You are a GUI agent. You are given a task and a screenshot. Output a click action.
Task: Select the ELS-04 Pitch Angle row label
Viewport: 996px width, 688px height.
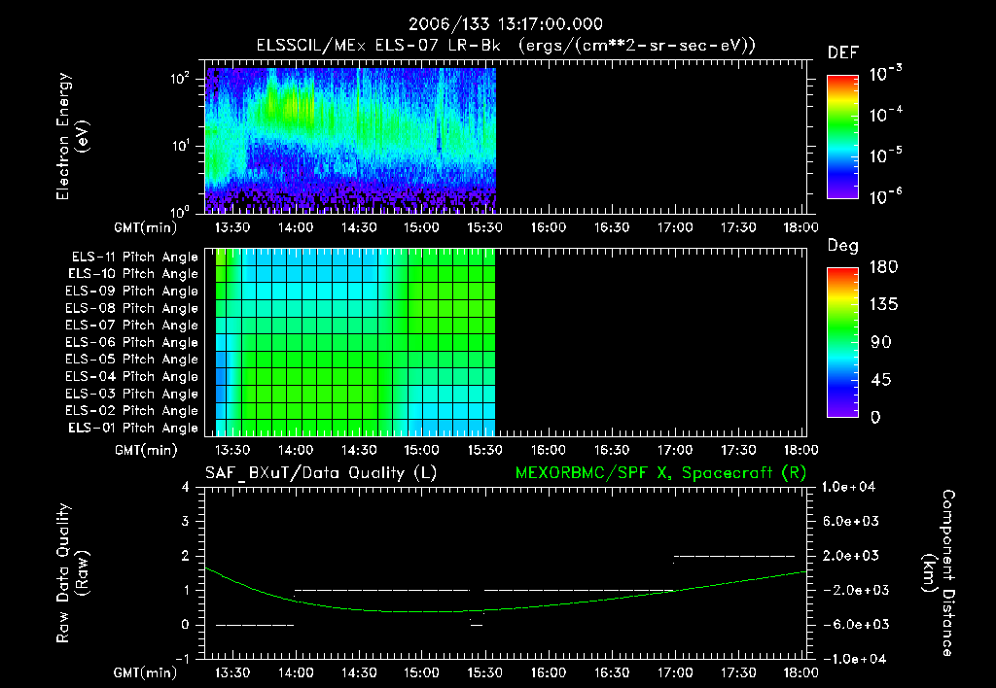pyautogui.click(x=132, y=376)
